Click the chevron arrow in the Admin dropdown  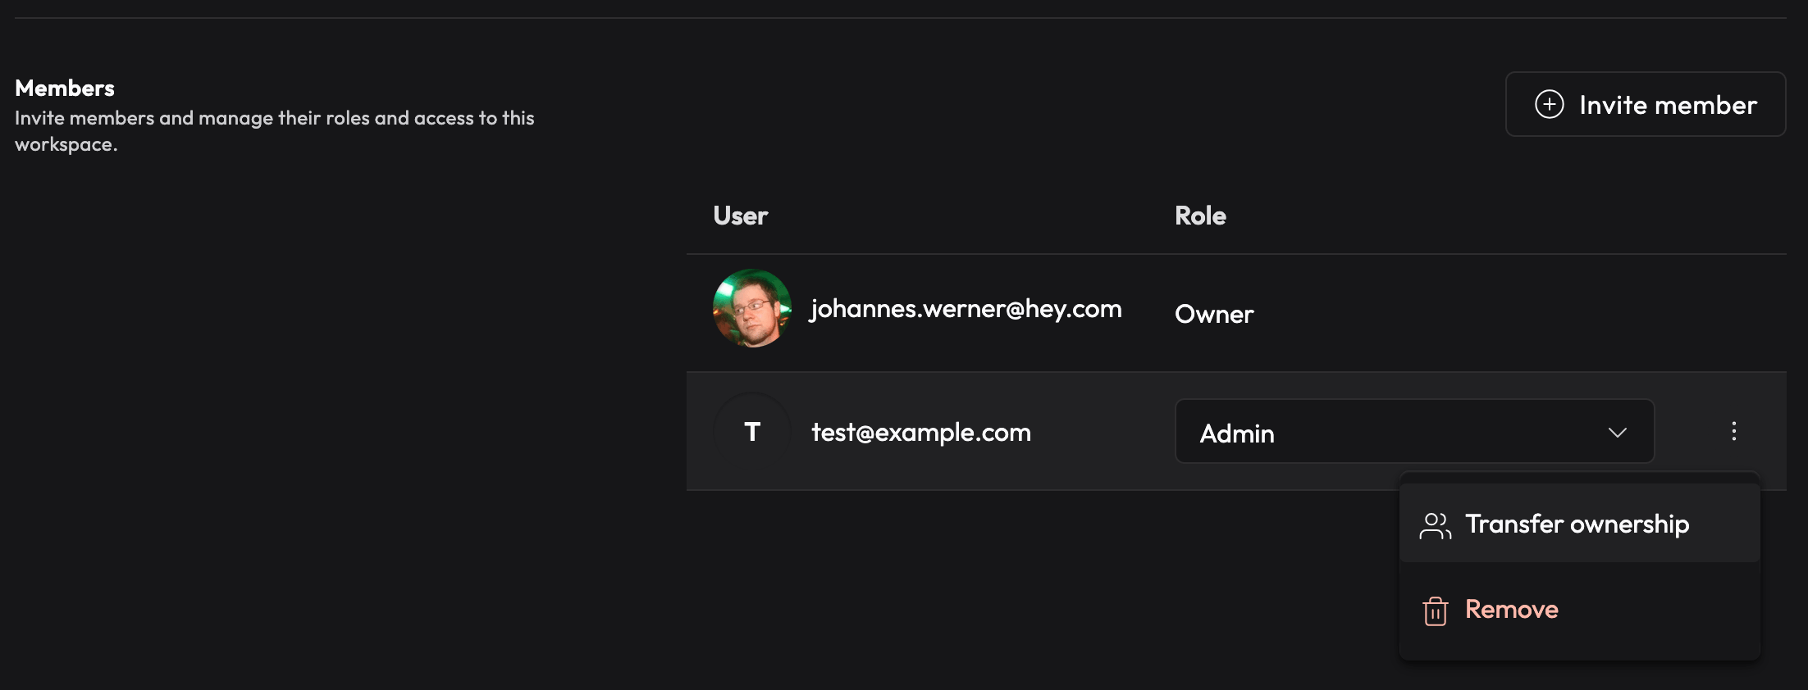(x=1617, y=432)
